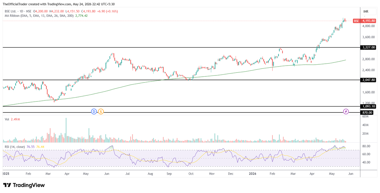Image resolution: width=380 pixels, height=193 pixels.
Task: Click the 20M volume axis label
Action: coord(365,133)
